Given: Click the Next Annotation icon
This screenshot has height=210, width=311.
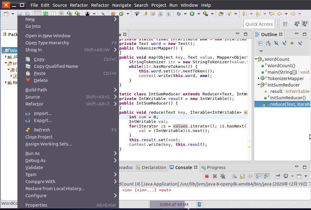Looking at the screenshot, I should click(244, 14).
